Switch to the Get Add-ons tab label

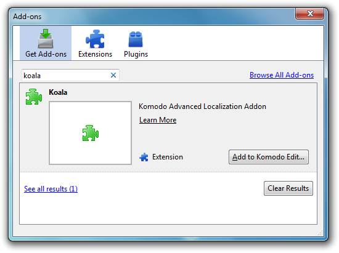[x=46, y=54]
